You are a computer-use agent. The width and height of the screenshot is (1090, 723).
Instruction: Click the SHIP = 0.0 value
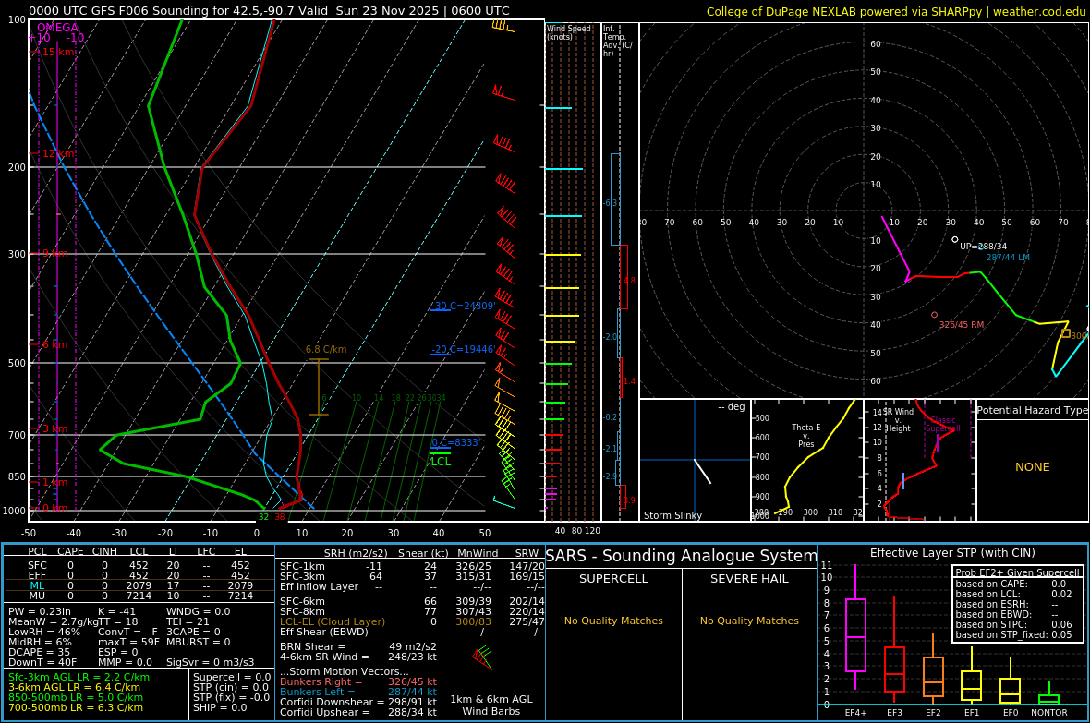[x=220, y=707]
